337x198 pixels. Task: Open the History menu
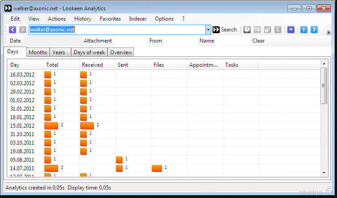(x=83, y=19)
